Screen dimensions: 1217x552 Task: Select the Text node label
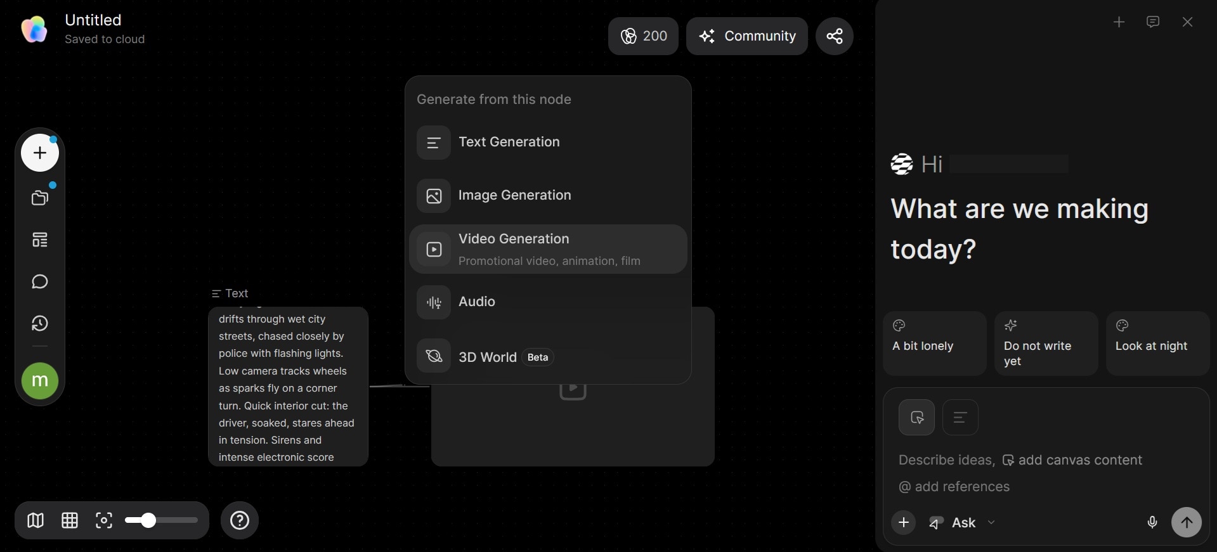pos(230,293)
